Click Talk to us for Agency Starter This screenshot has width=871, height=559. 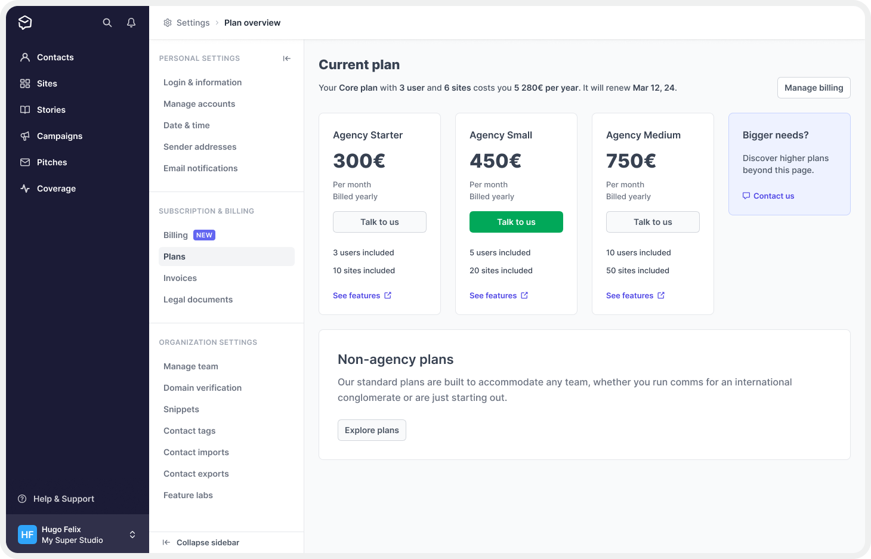click(x=379, y=222)
